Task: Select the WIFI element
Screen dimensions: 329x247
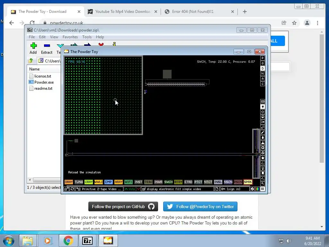Action: pos(129,182)
